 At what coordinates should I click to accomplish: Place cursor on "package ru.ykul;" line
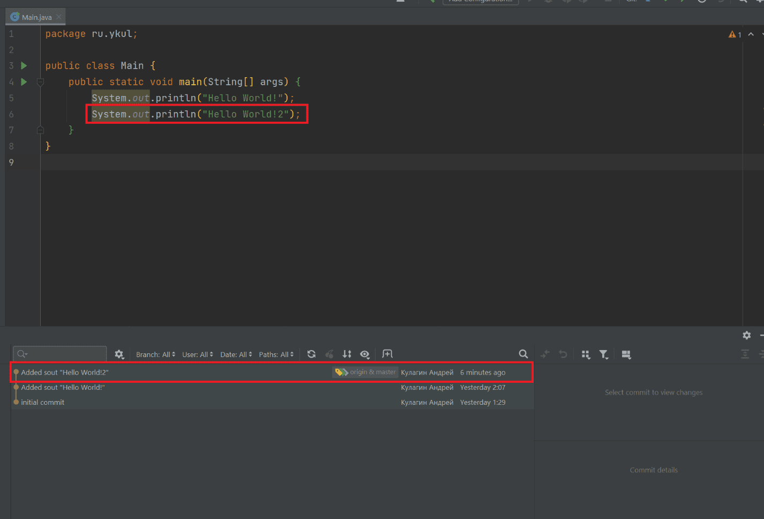click(x=91, y=34)
